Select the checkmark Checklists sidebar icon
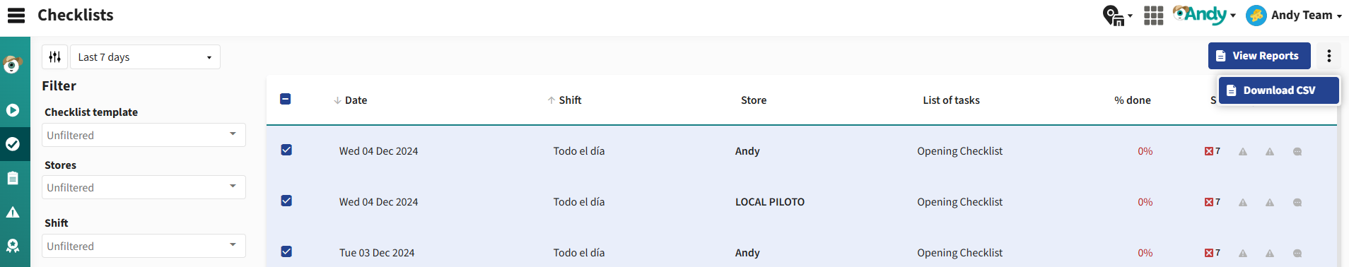 pyautogui.click(x=13, y=144)
